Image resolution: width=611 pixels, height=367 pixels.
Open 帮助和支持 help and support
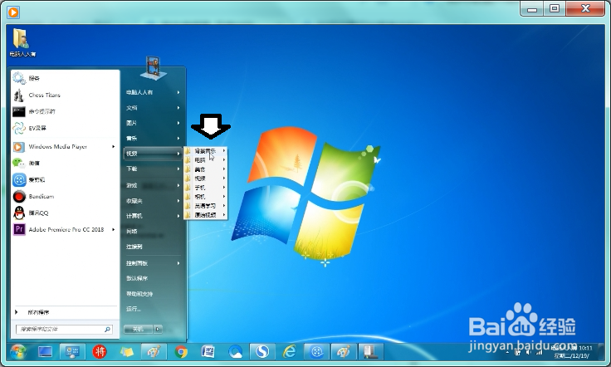click(x=153, y=294)
